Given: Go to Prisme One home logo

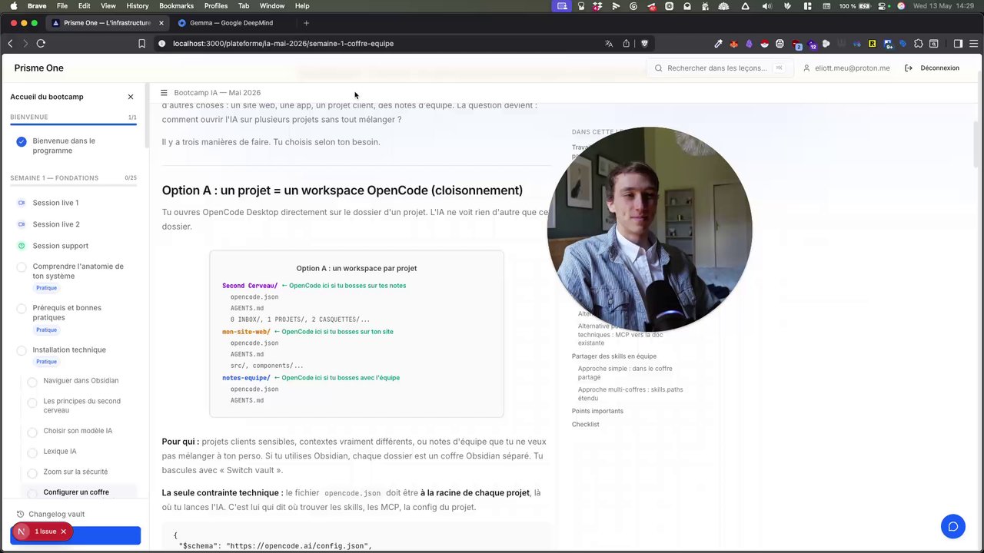Looking at the screenshot, I should click(x=38, y=68).
